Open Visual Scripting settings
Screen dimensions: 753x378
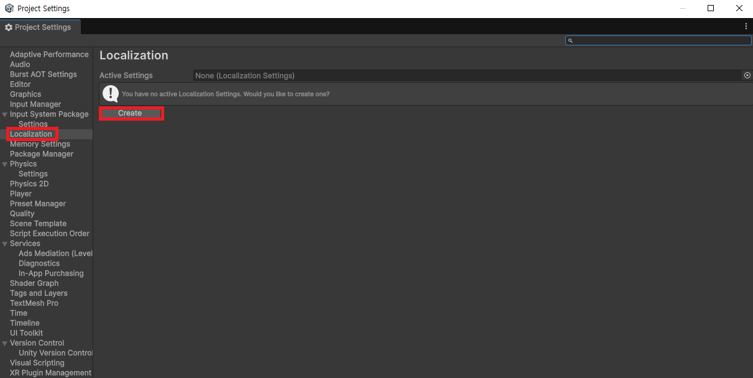pyautogui.click(x=37, y=363)
